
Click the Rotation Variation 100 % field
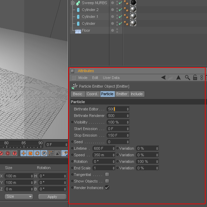click(147, 161)
